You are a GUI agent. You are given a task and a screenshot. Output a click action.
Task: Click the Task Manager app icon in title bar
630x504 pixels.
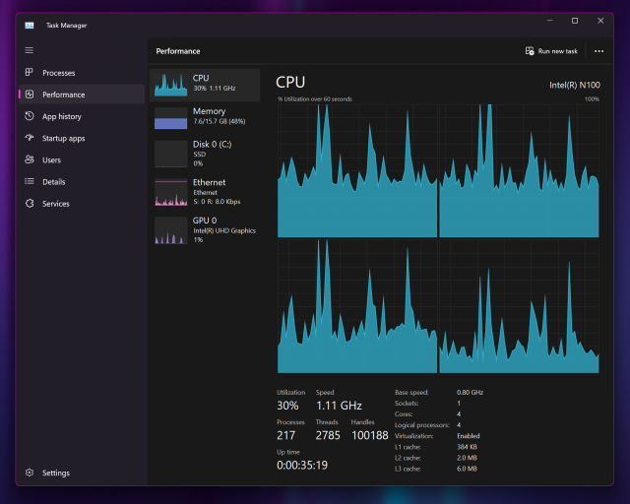[x=30, y=26]
